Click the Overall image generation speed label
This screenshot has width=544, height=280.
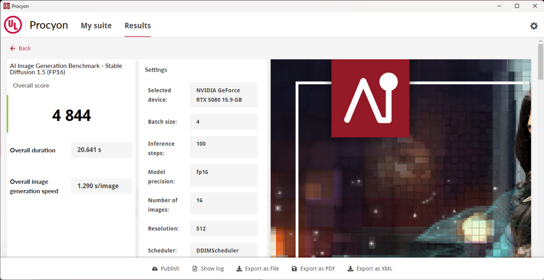[34, 186]
